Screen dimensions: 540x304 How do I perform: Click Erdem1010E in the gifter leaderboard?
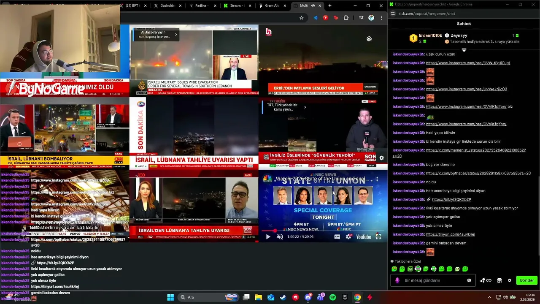[x=430, y=35]
